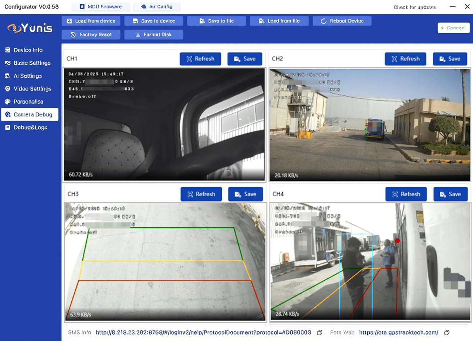Go to Video Settings section
473x341 pixels.
point(32,89)
